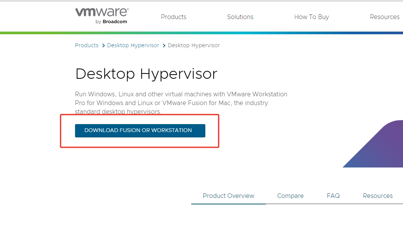The height and width of the screenshot is (236, 403).
Task: Click the paragraph starting 'Run Windows, Linux'
Action: [181, 103]
